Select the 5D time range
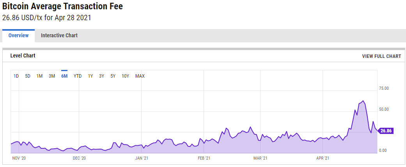 (28, 76)
